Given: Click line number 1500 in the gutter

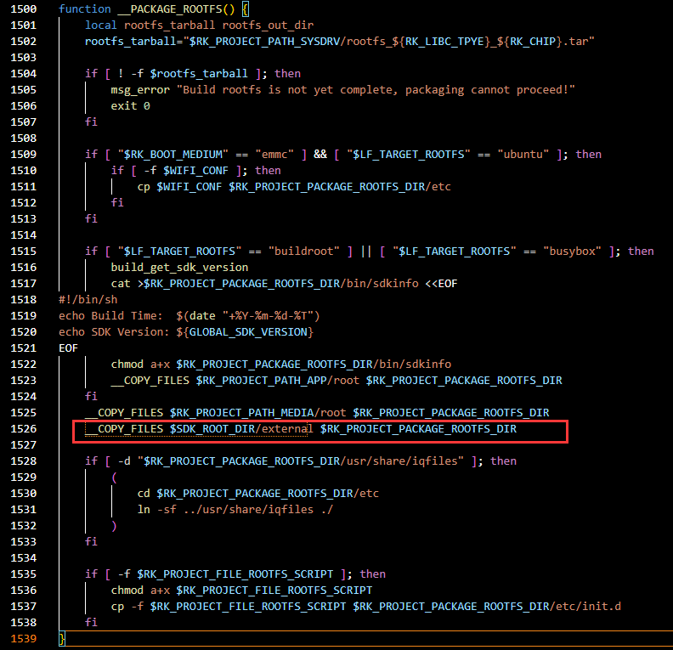Looking at the screenshot, I should click(x=24, y=9).
